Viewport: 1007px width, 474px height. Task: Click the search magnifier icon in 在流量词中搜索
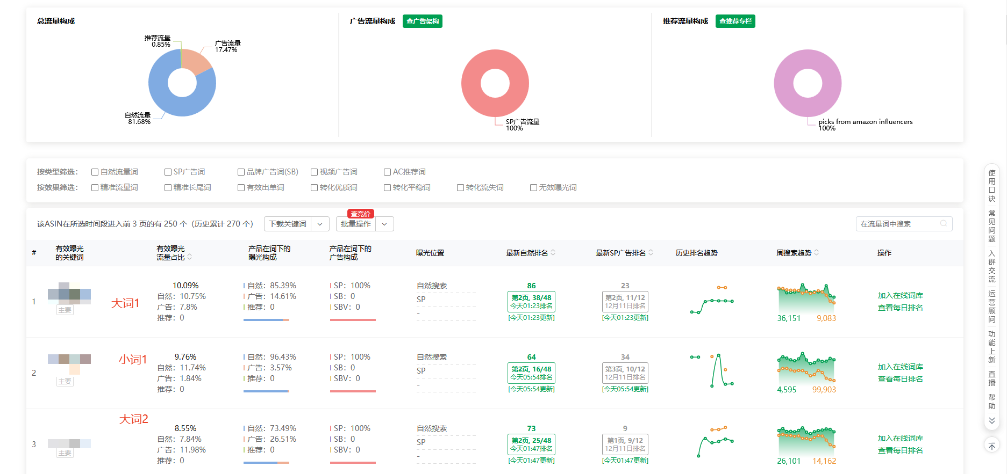[x=943, y=224]
